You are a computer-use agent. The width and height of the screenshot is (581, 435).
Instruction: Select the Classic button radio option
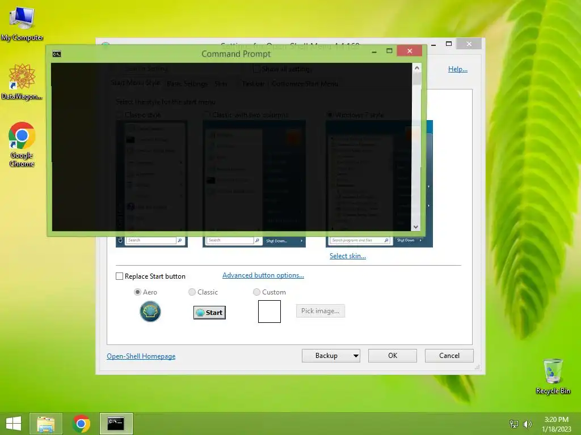(x=192, y=292)
